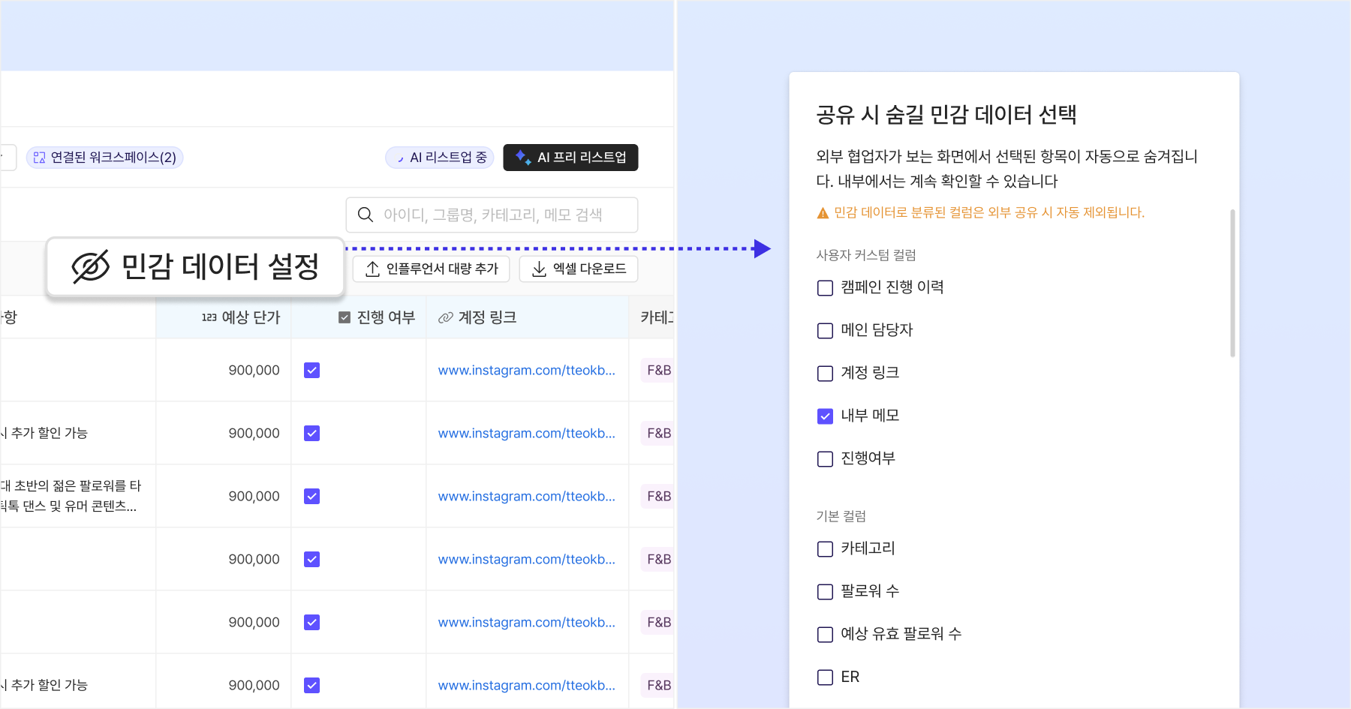Click the download icon for 엑셀 다운로드
The height and width of the screenshot is (709, 1351).
539,269
